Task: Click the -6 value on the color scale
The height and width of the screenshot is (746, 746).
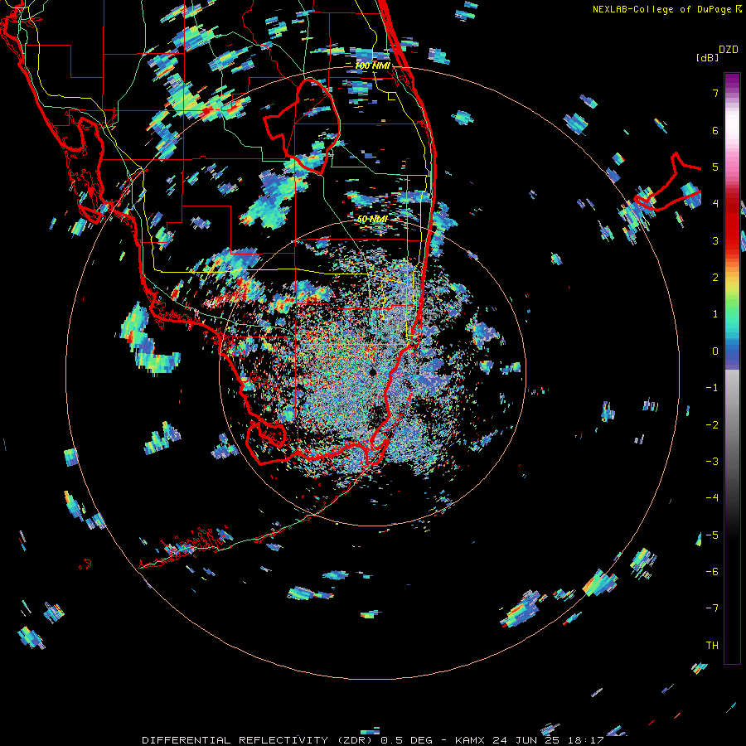Action: pyautogui.click(x=712, y=572)
